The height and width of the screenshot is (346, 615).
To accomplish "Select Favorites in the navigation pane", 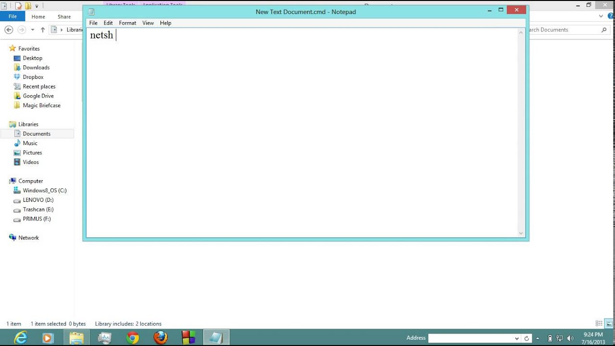I will (29, 49).
